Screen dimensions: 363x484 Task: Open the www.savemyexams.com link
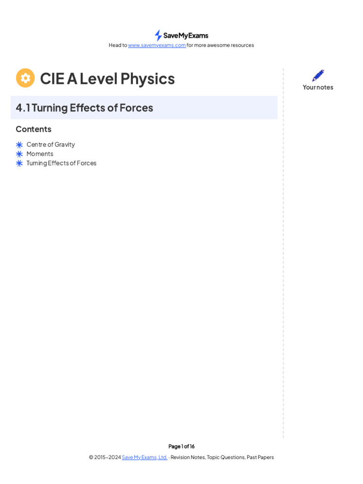(157, 45)
